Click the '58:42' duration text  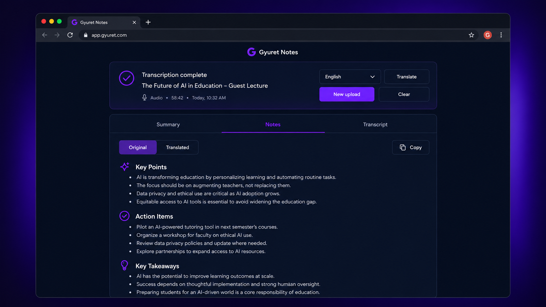pos(177,98)
